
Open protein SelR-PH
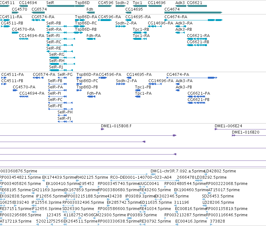tap(62, 115)
